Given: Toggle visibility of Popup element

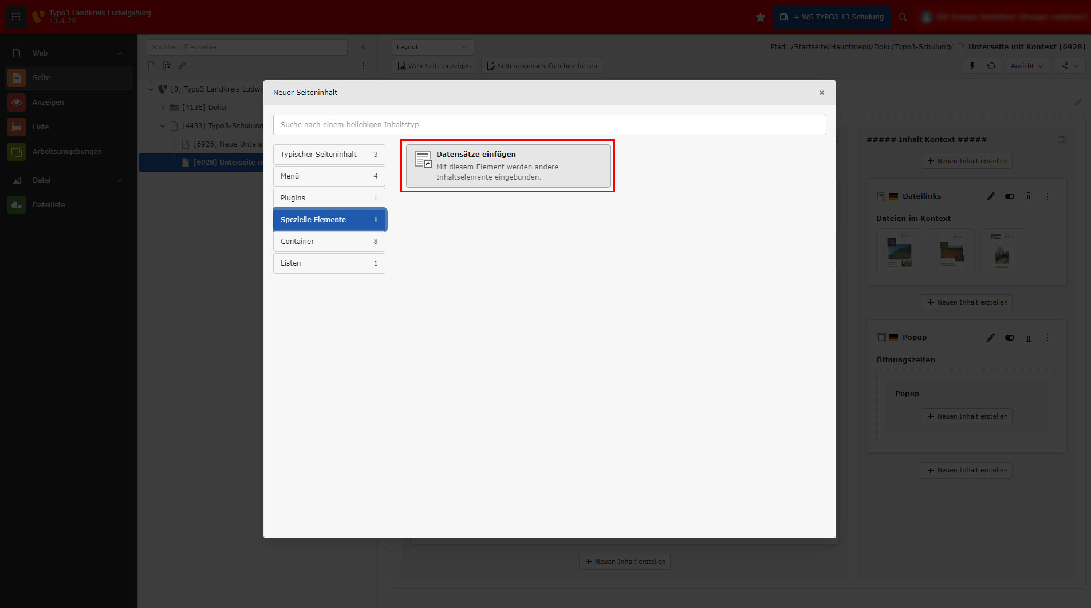Looking at the screenshot, I should [x=1010, y=338].
